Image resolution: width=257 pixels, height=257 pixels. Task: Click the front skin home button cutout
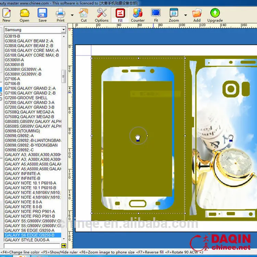[x=138, y=204]
